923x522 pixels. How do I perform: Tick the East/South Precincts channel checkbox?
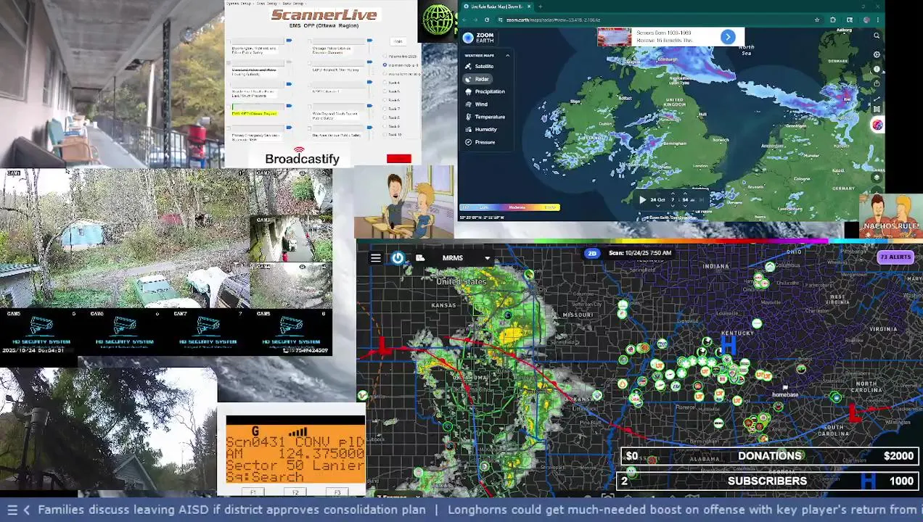coord(229,85)
